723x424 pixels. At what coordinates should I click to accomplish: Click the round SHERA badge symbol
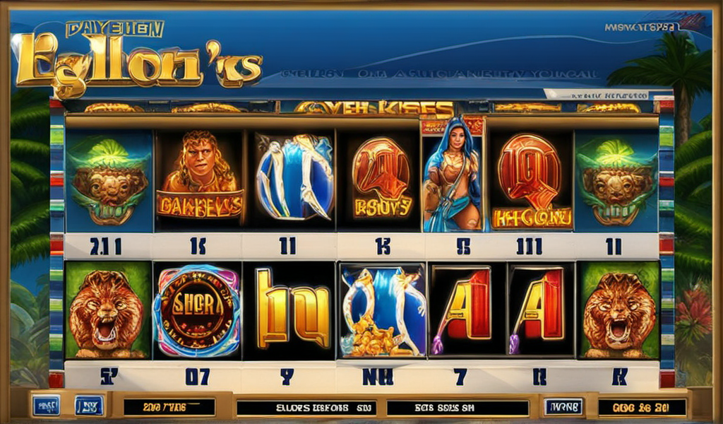[198, 310]
